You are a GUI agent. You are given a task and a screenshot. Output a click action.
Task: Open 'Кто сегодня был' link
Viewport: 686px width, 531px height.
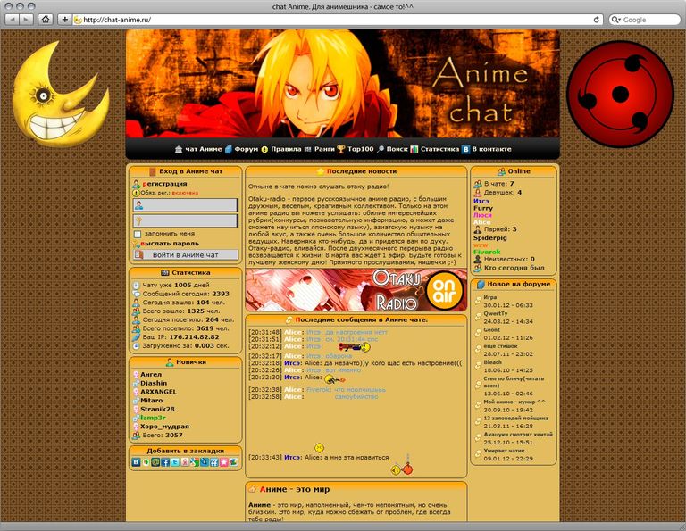coord(514,267)
